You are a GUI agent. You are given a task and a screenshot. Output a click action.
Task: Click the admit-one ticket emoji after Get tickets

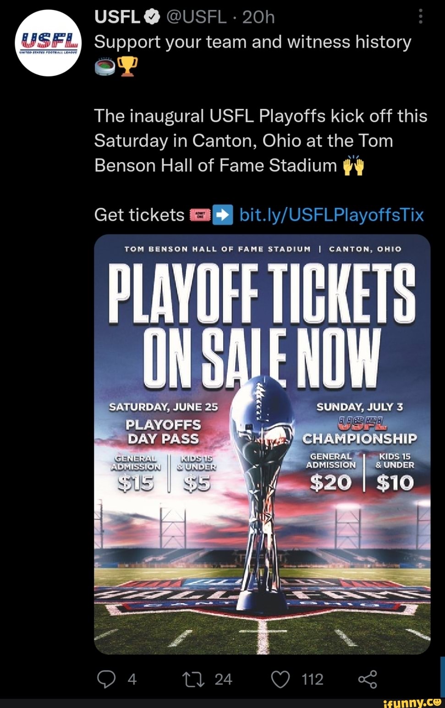[200, 214]
